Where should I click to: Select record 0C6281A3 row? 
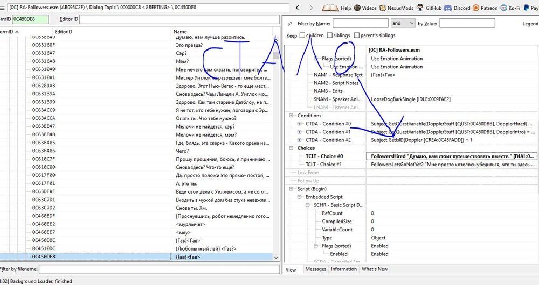click(x=137, y=85)
